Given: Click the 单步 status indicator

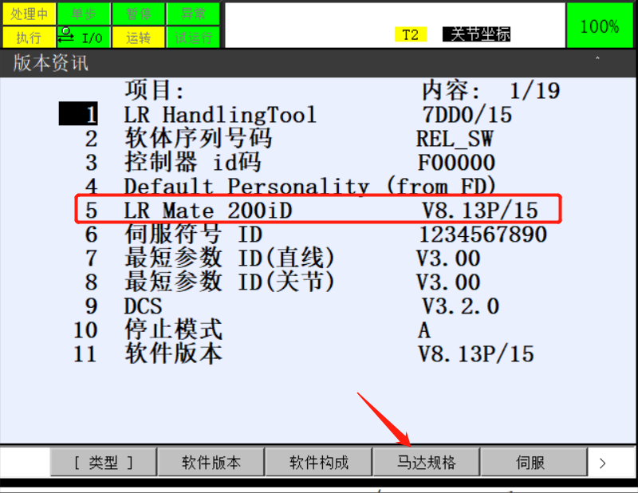Looking at the screenshot, I should click(x=84, y=14).
